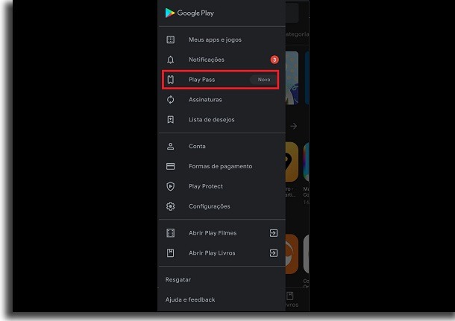The width and height of the screenshot is (455, 321).
Task: Click the Lista de desejos bookmark icon
Action: (x=171, y=120)
